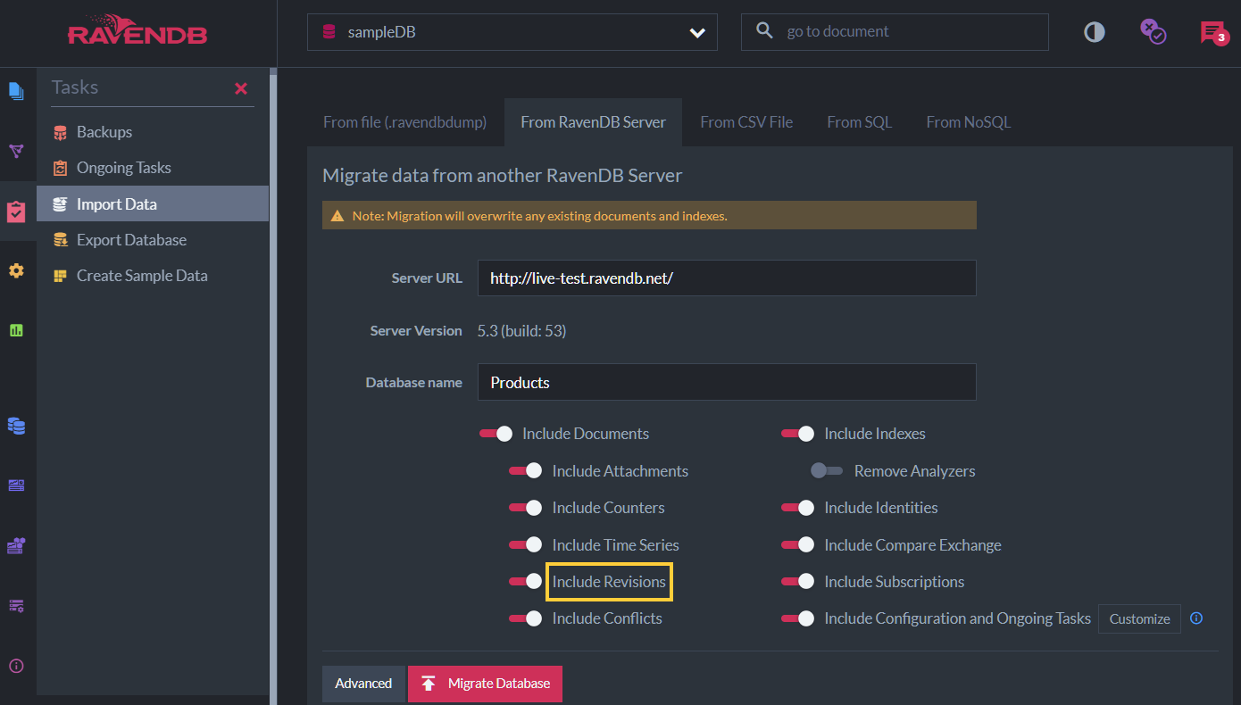Switch to the From CSV File tab
This screenshot has width=1241, height=705.
(746, 122)
